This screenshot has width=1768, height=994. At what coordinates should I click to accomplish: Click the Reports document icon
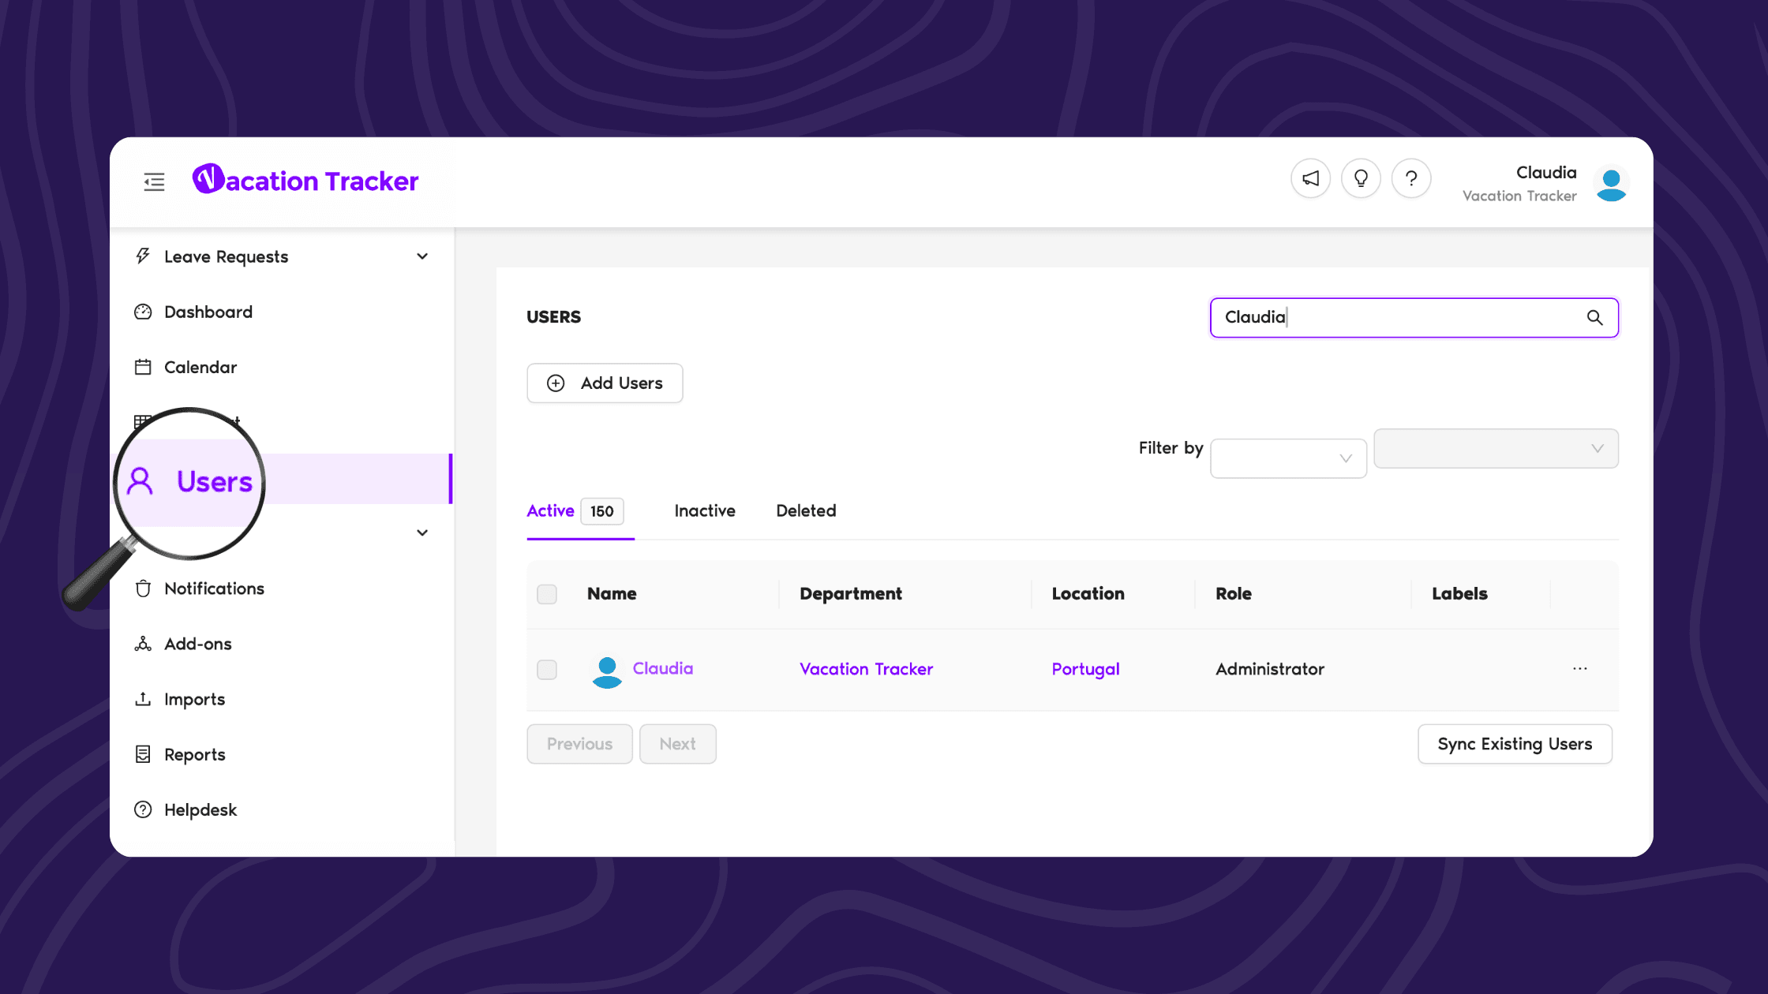(x=143, y=754)
